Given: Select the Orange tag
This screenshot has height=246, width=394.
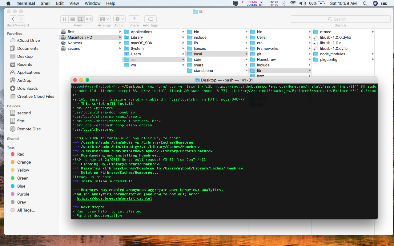Looking at the screenshot, I should click(24, 162).
